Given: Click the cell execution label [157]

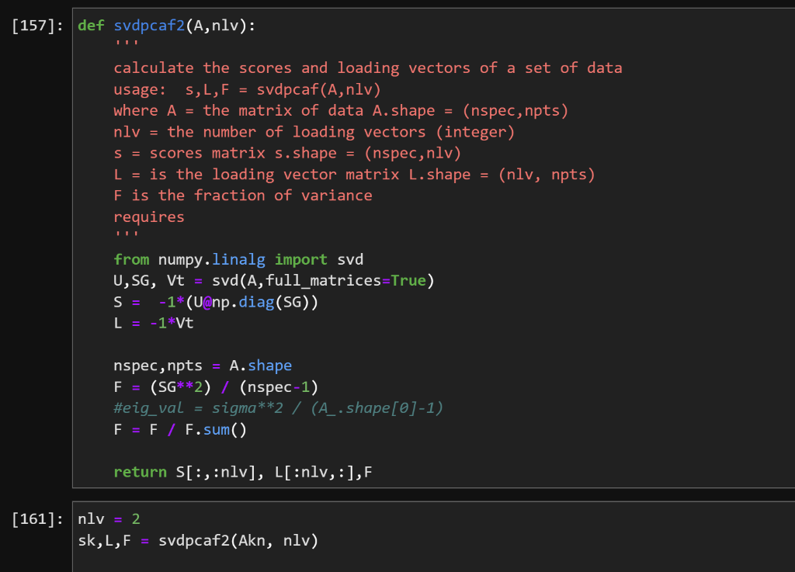Looking at the screenshot, I should pyautogui.click(x=33, y=25).
